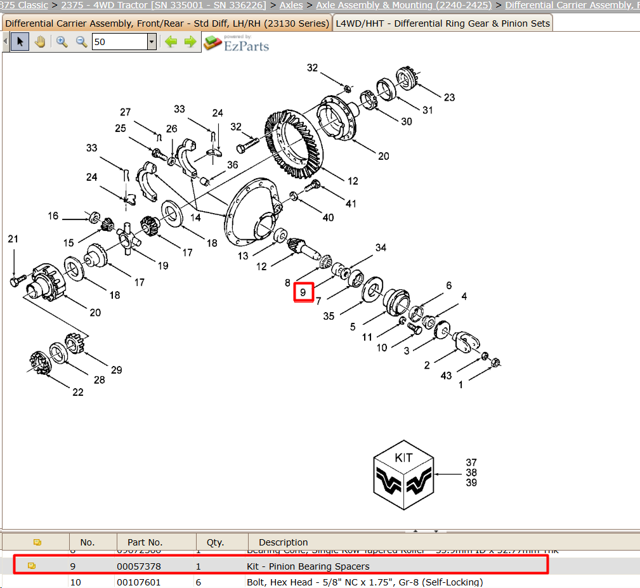Select callout 13 in diagram

[x=243, y=256]
